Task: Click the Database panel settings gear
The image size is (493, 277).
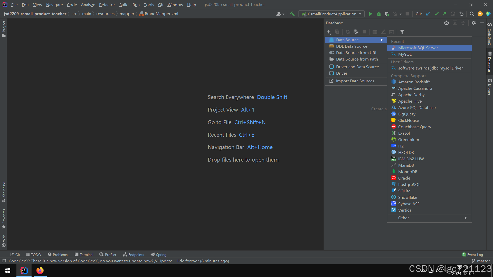Action: point(474,23)
